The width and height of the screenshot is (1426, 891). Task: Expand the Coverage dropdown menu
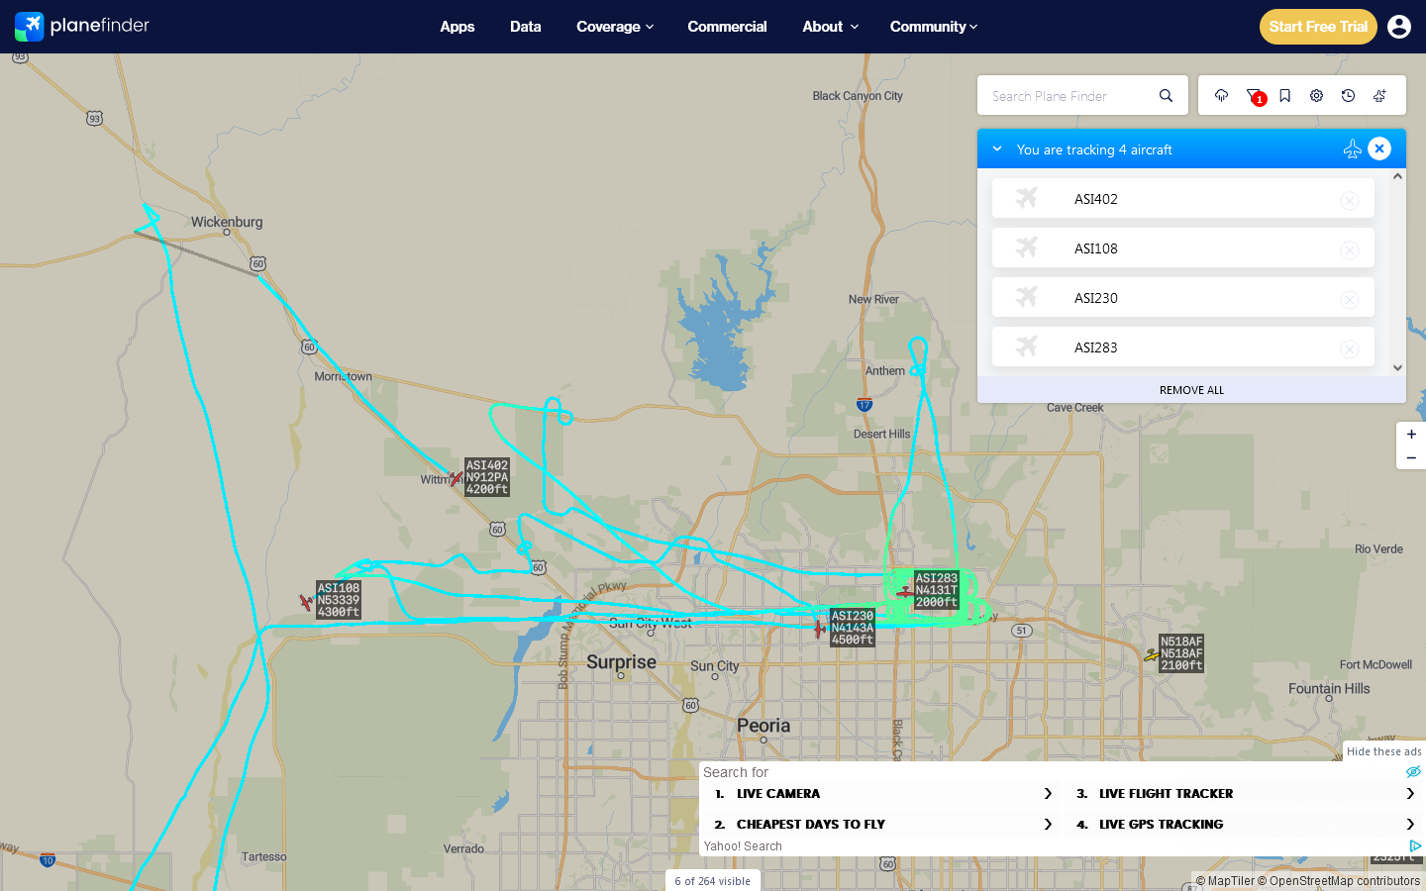pos(615,27)
